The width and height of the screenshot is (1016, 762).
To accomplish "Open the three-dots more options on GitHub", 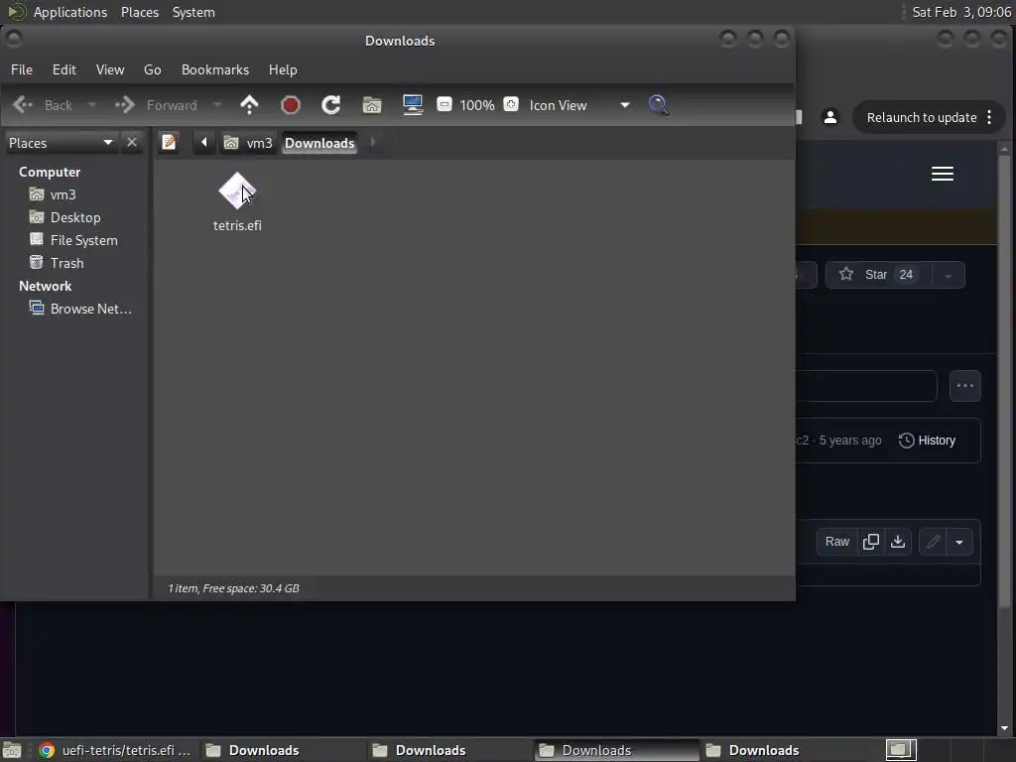I will pos(964,386).
